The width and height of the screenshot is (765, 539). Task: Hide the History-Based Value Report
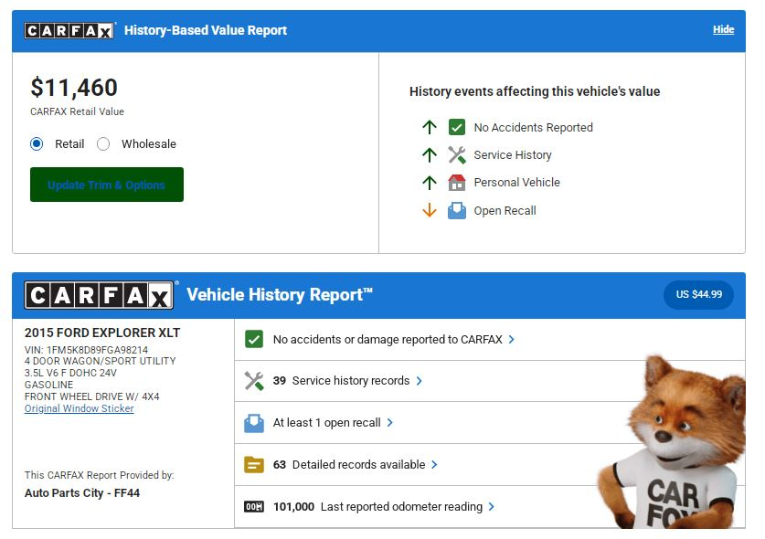pyautogui.click(x=723, y=30)
